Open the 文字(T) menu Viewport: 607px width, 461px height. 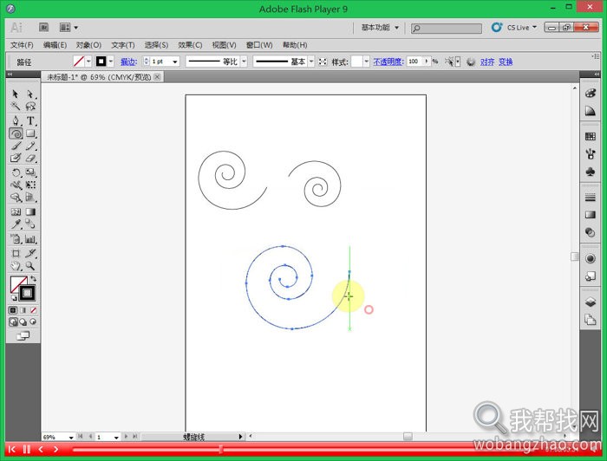coord(123,45)
